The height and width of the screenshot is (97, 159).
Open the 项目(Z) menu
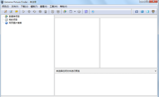coord(5,6)
